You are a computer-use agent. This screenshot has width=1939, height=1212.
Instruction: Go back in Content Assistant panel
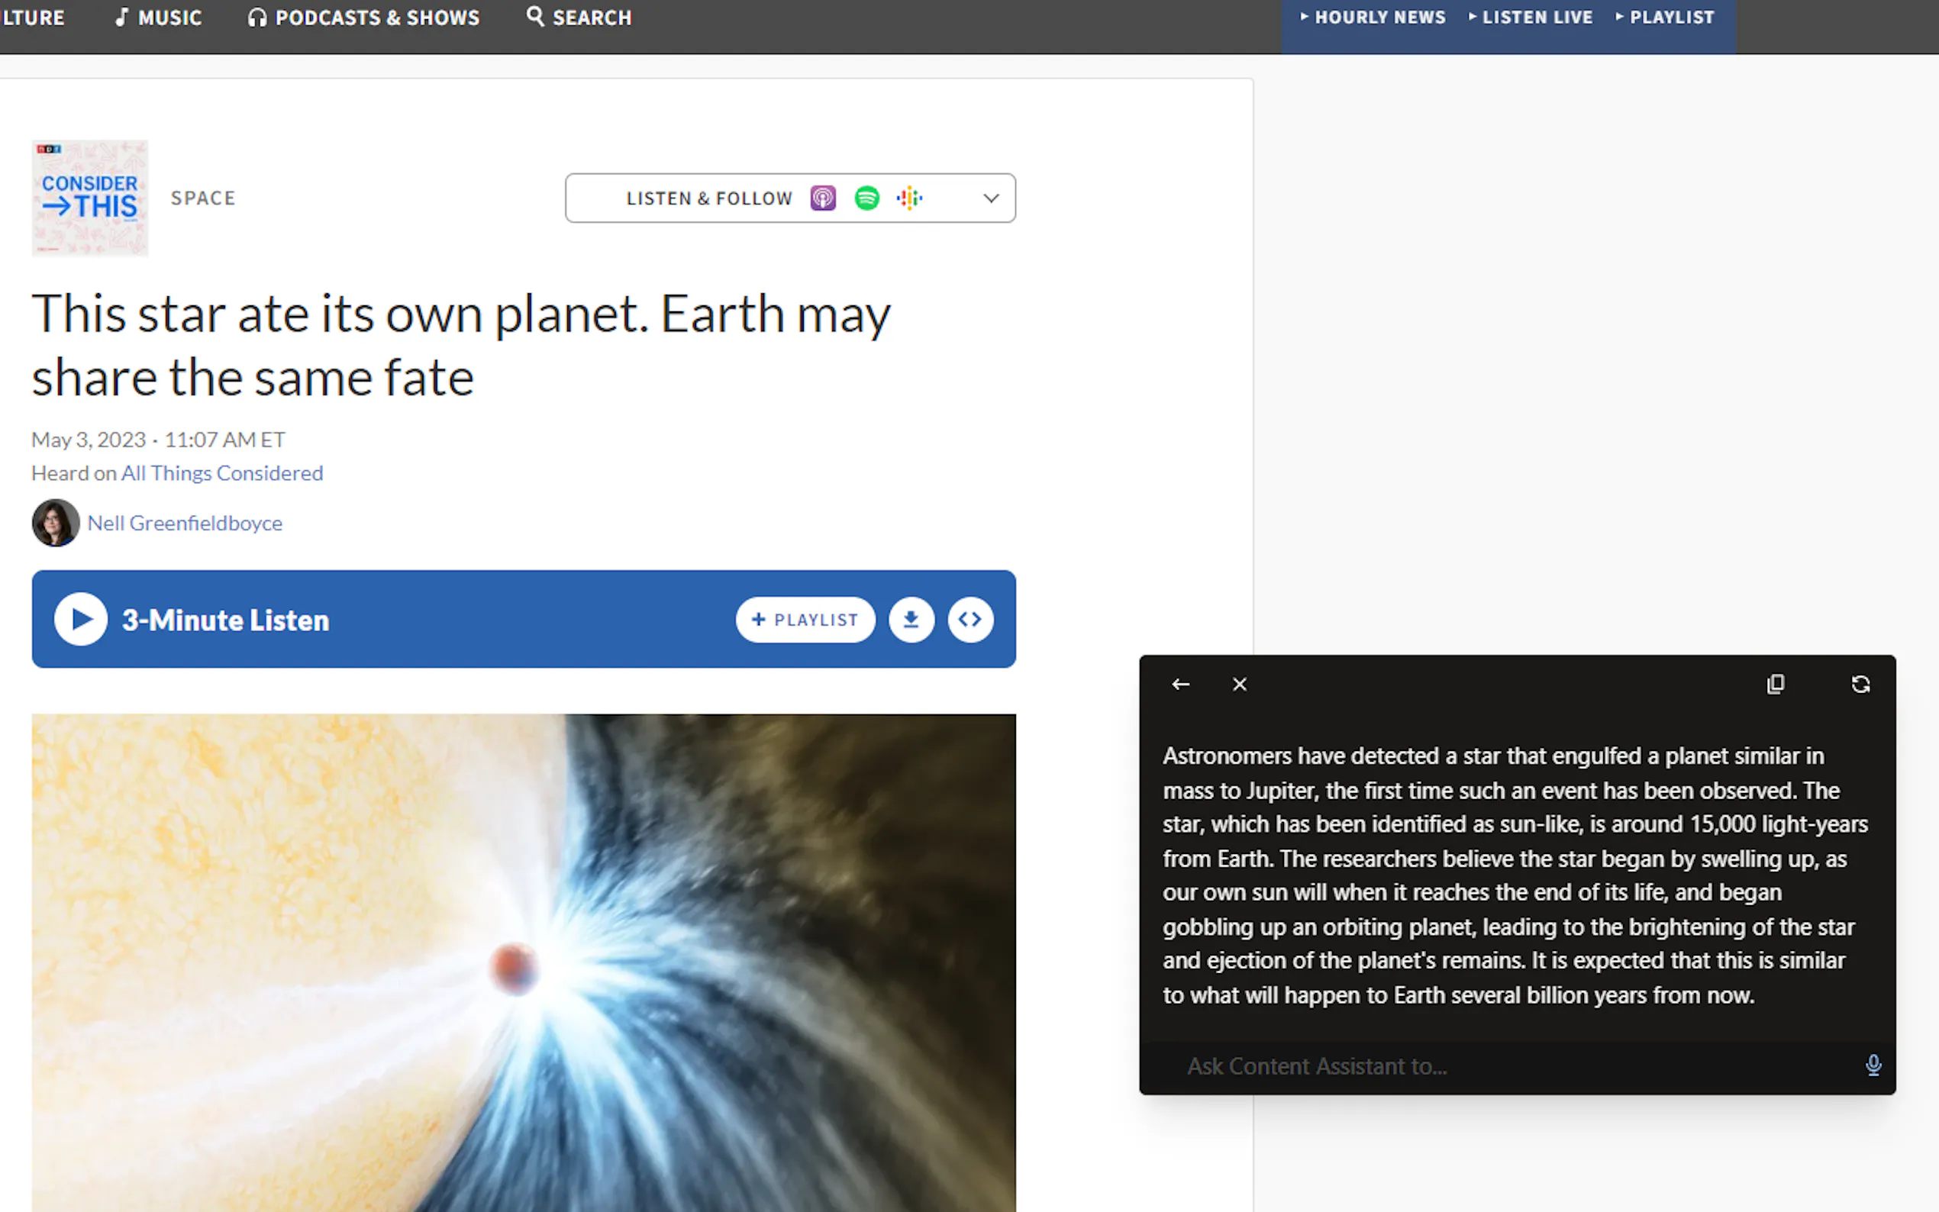tap(1180, 684)
